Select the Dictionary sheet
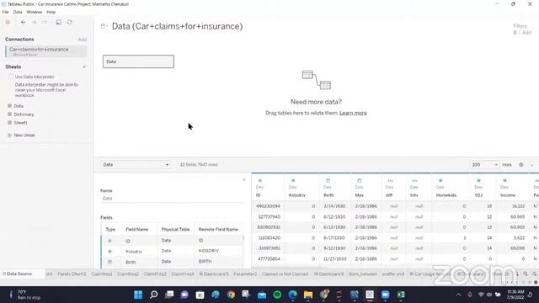Image resolution: width=539 pixels, height=303 pixels. point(24,114)
